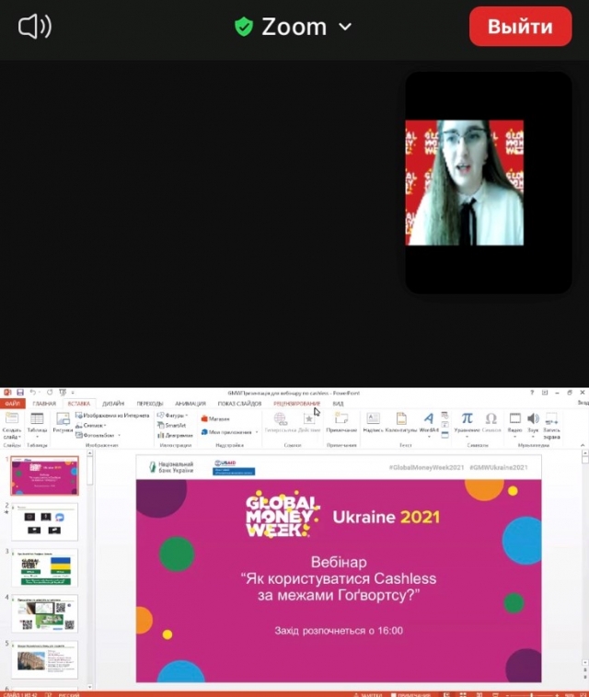This screenshot has width=589, height=697.
Task: Open the WordArt dropdown
Action: (429, 425)
